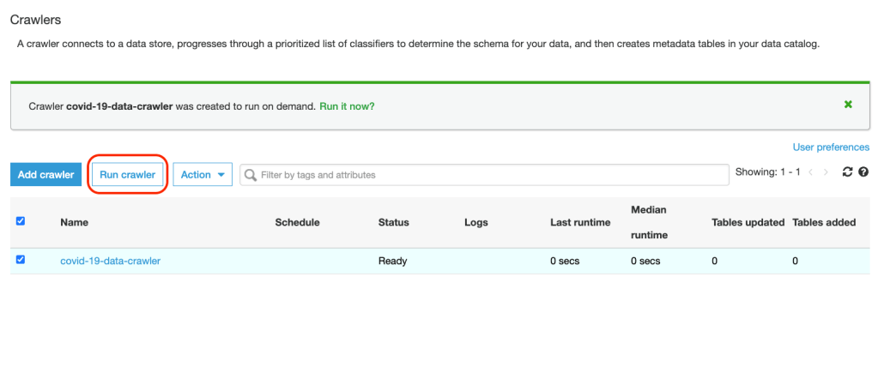Sort by Schedule column header

coord(297,223)
